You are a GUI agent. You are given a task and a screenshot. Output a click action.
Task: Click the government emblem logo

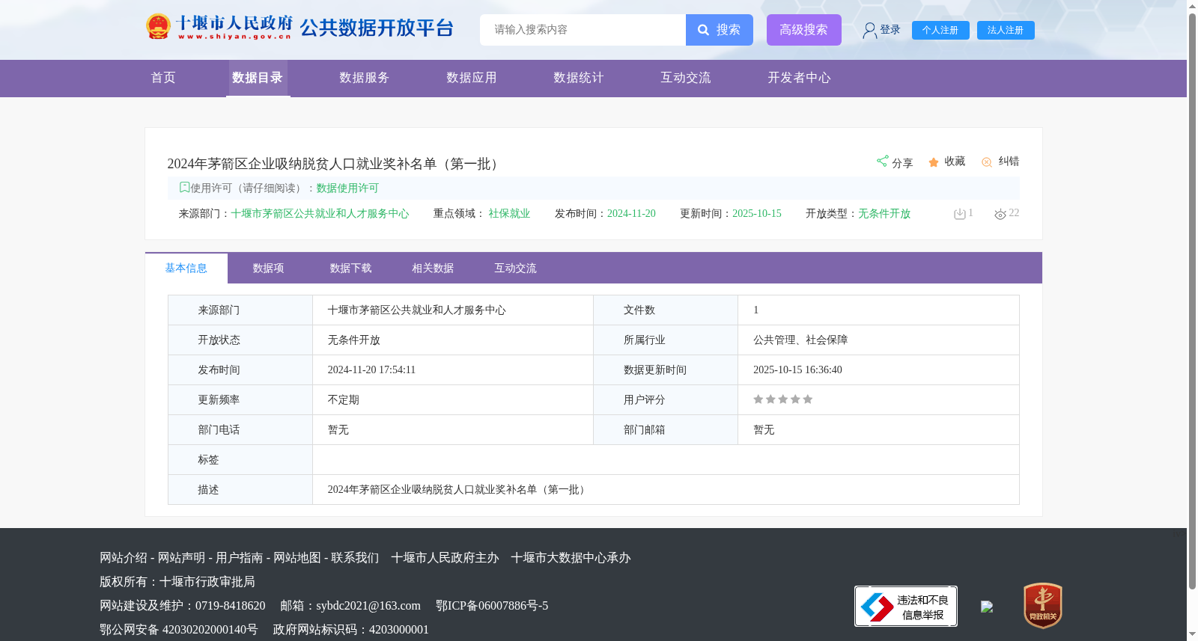(x=158, y=27)
